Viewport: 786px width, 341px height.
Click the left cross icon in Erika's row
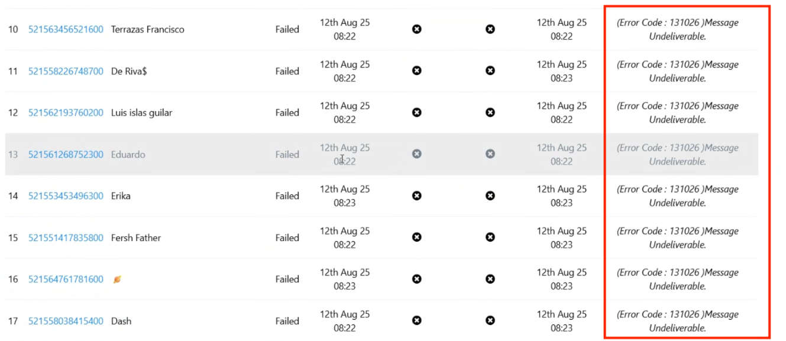pos(417,196)
